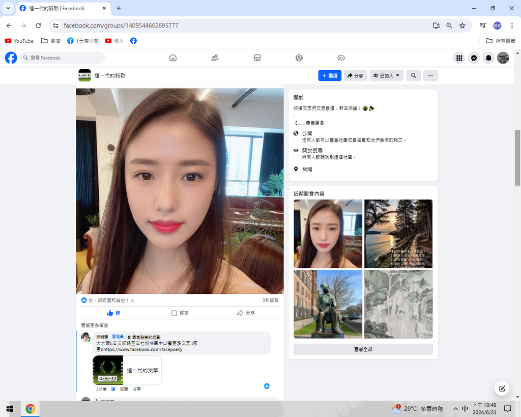Open Marketplace from top navigation

click(257, 58)
